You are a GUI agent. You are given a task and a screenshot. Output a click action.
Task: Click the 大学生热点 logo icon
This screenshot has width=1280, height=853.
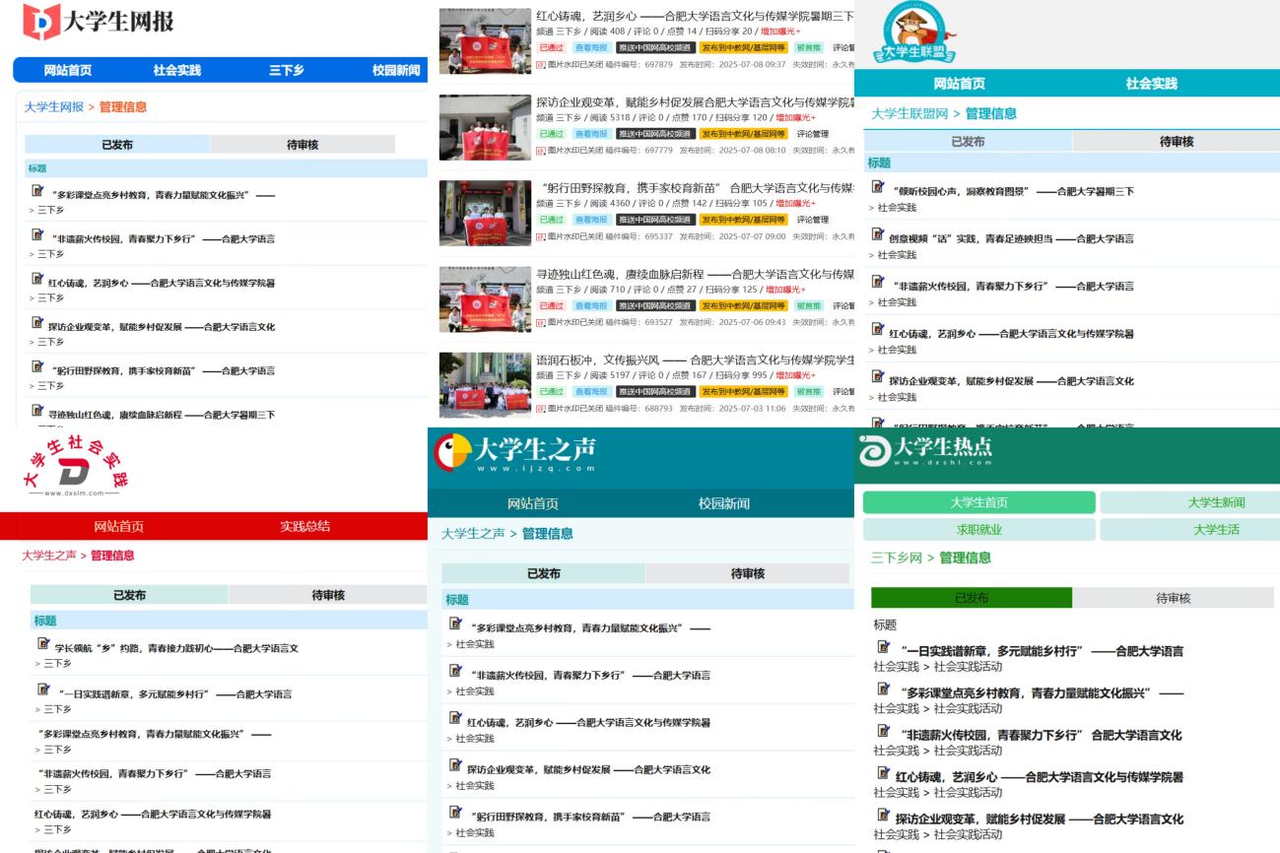click(x=872, y=449)
